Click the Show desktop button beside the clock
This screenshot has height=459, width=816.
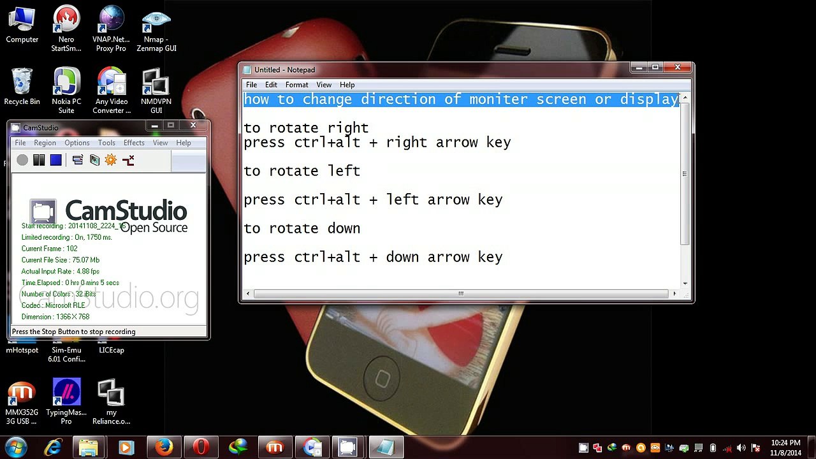(812, 448)
